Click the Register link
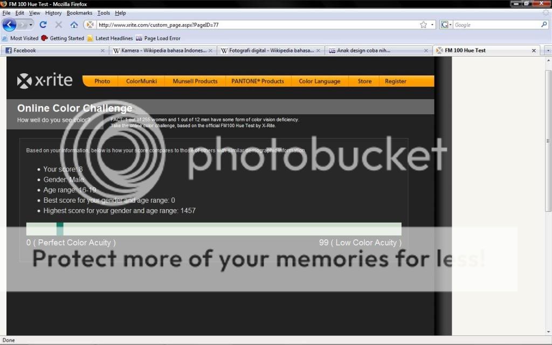This screenshot has height=345, width=552. (396, 81)
